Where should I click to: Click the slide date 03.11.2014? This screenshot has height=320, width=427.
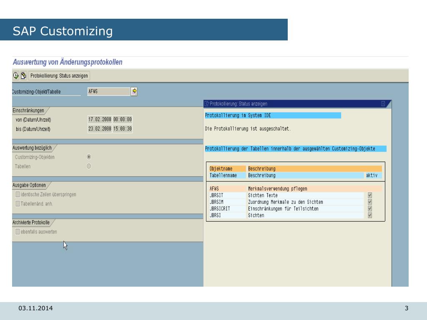pyautogui.click(x=36, y=308)
